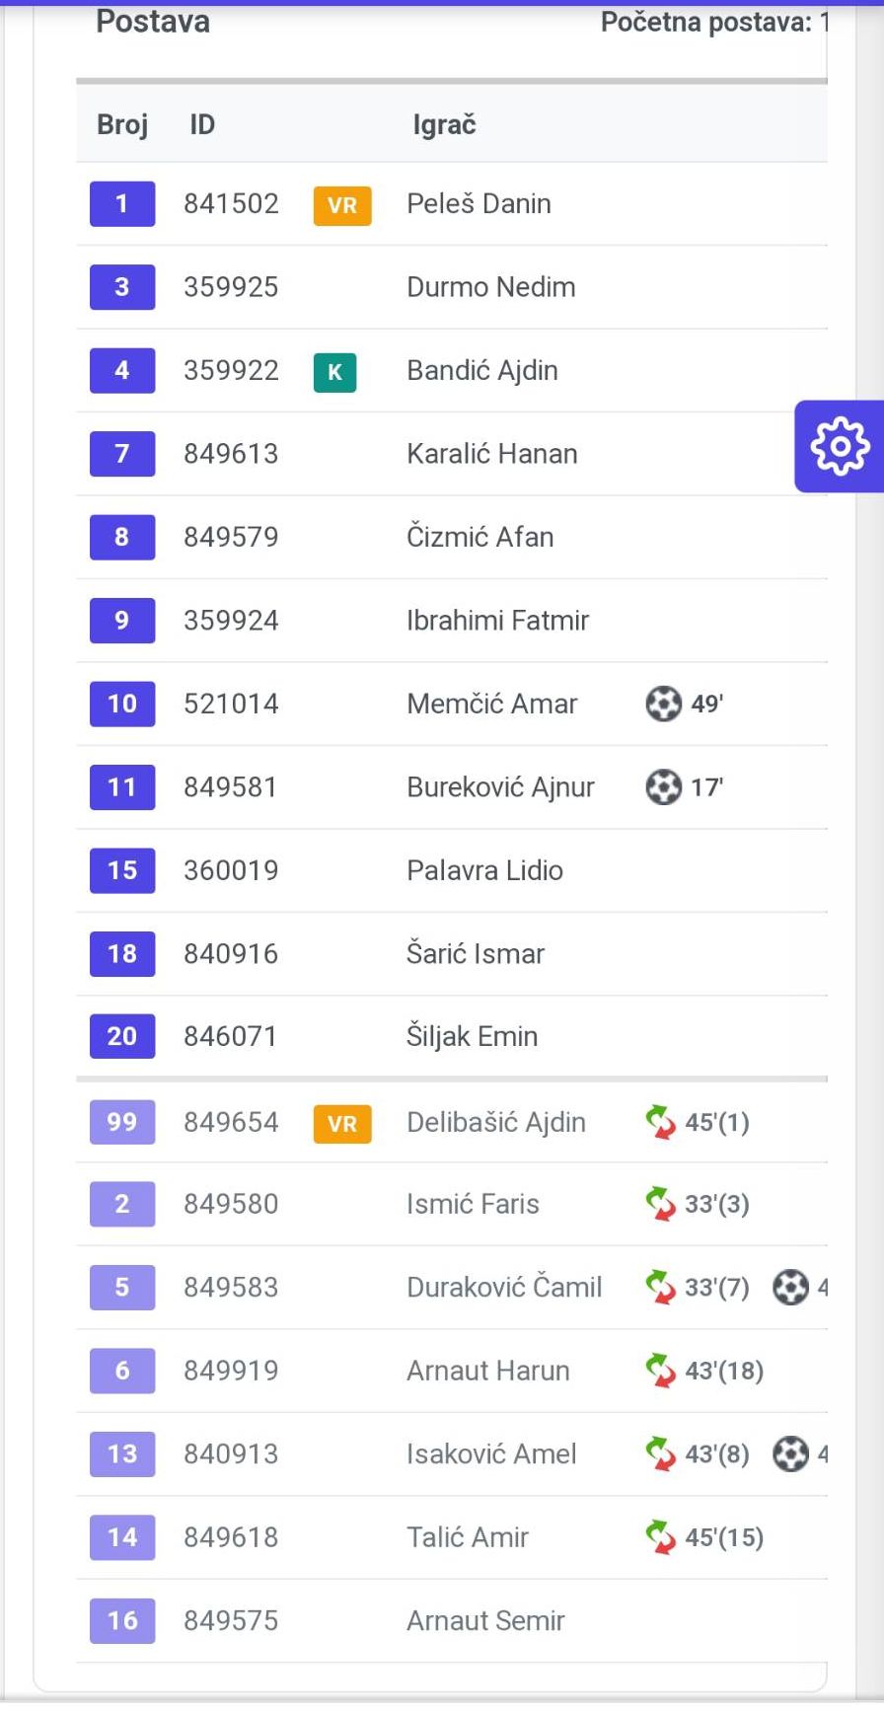
Task: Click goal ball icon for Bureković Ajnur
Action: 663,786
